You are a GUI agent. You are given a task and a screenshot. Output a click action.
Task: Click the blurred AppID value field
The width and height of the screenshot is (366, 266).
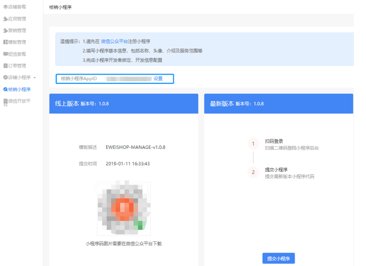pos(129,79)
